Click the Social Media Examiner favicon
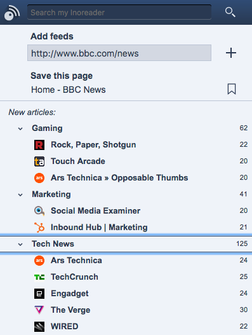Viewport: 252px width, 335px height. (39, 211)
